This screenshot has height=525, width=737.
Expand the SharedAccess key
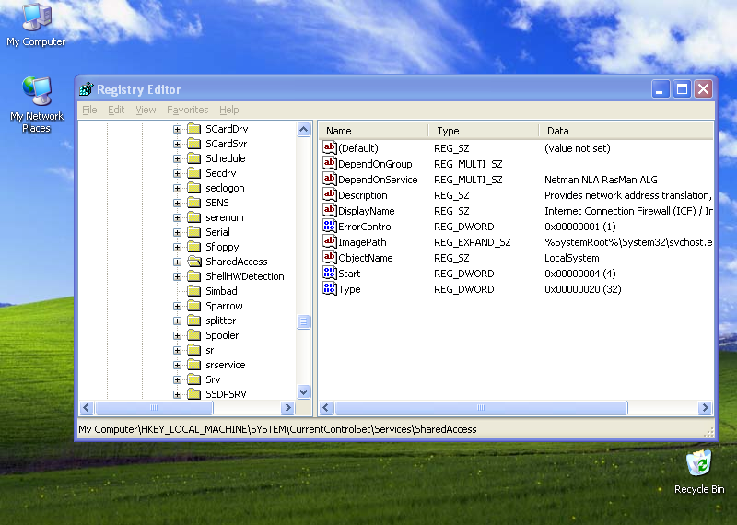177,262
